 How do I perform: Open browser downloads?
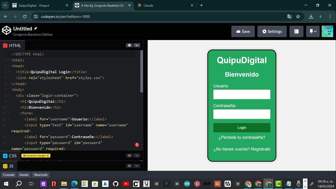pyautogui.click(x=311, y=17)
